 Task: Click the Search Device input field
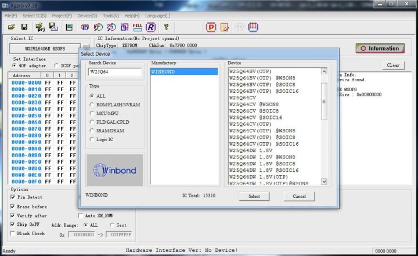point(114,72)
